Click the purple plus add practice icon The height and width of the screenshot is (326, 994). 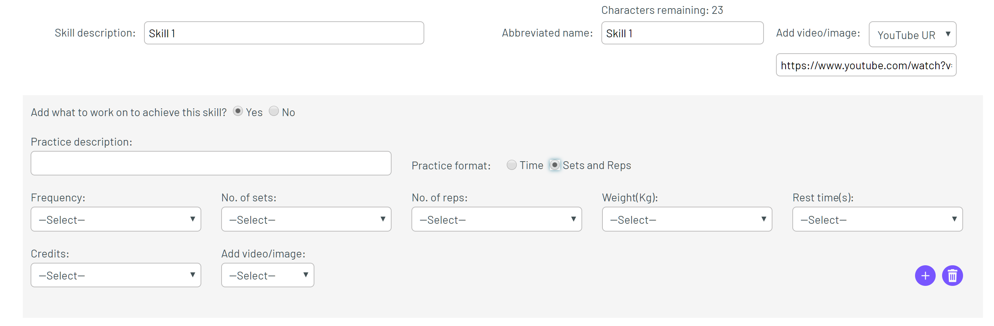[x=925, y=276]
